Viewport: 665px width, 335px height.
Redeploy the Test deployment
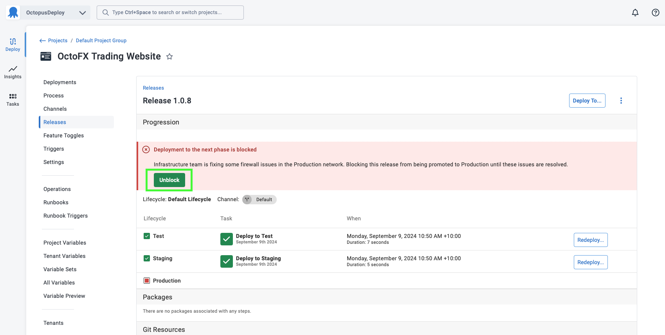click(591, 240)
